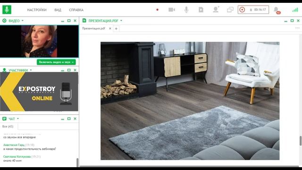The width and height of the screenshot is (302, 170).
Task: Minimize the presentation panel
Action: [x=286, y=21]
